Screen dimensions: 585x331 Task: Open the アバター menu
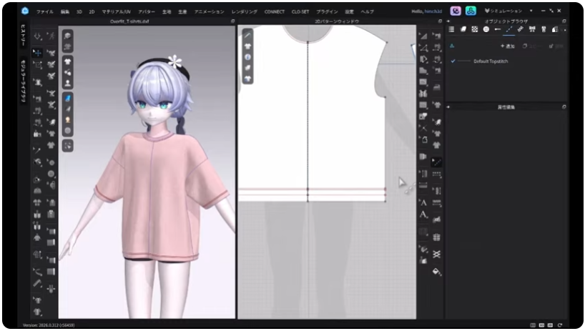pyautogui.click(x=147, y=12)
